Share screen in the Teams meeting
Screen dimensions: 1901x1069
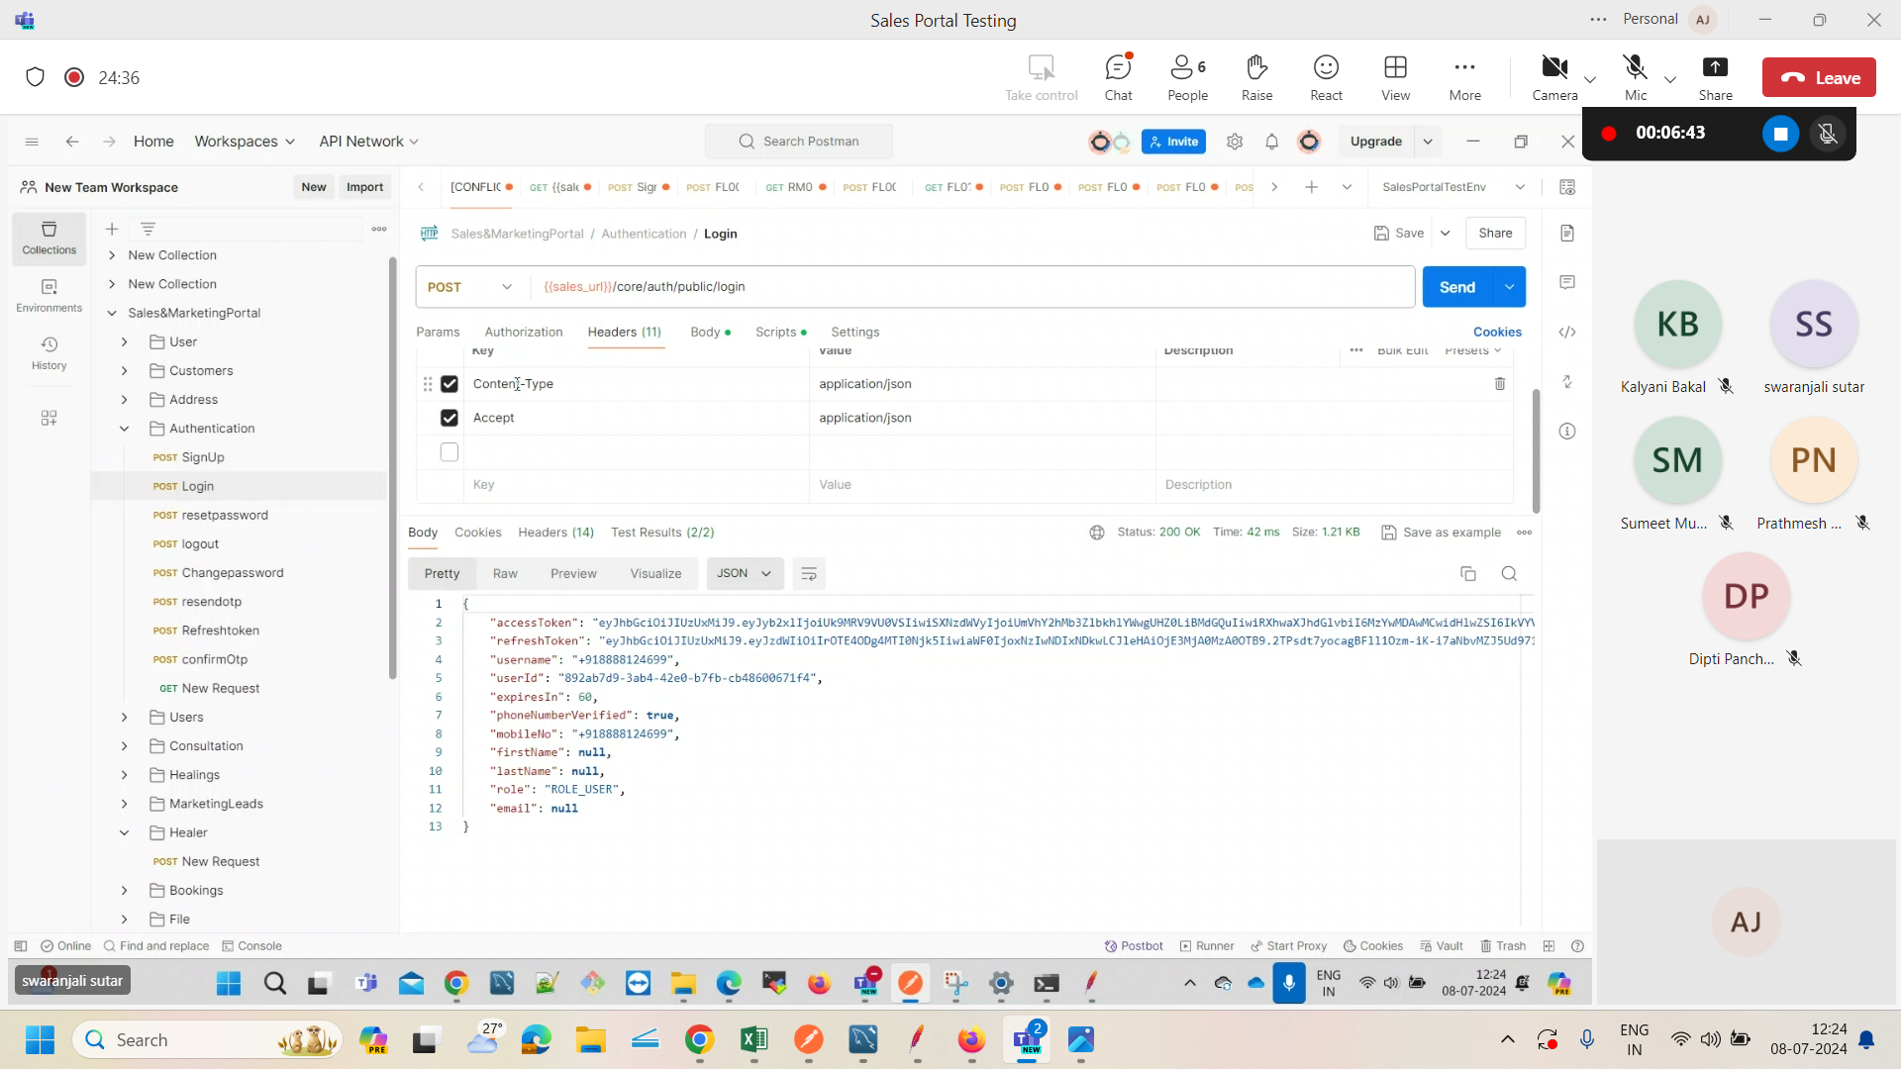[1715, 77]
